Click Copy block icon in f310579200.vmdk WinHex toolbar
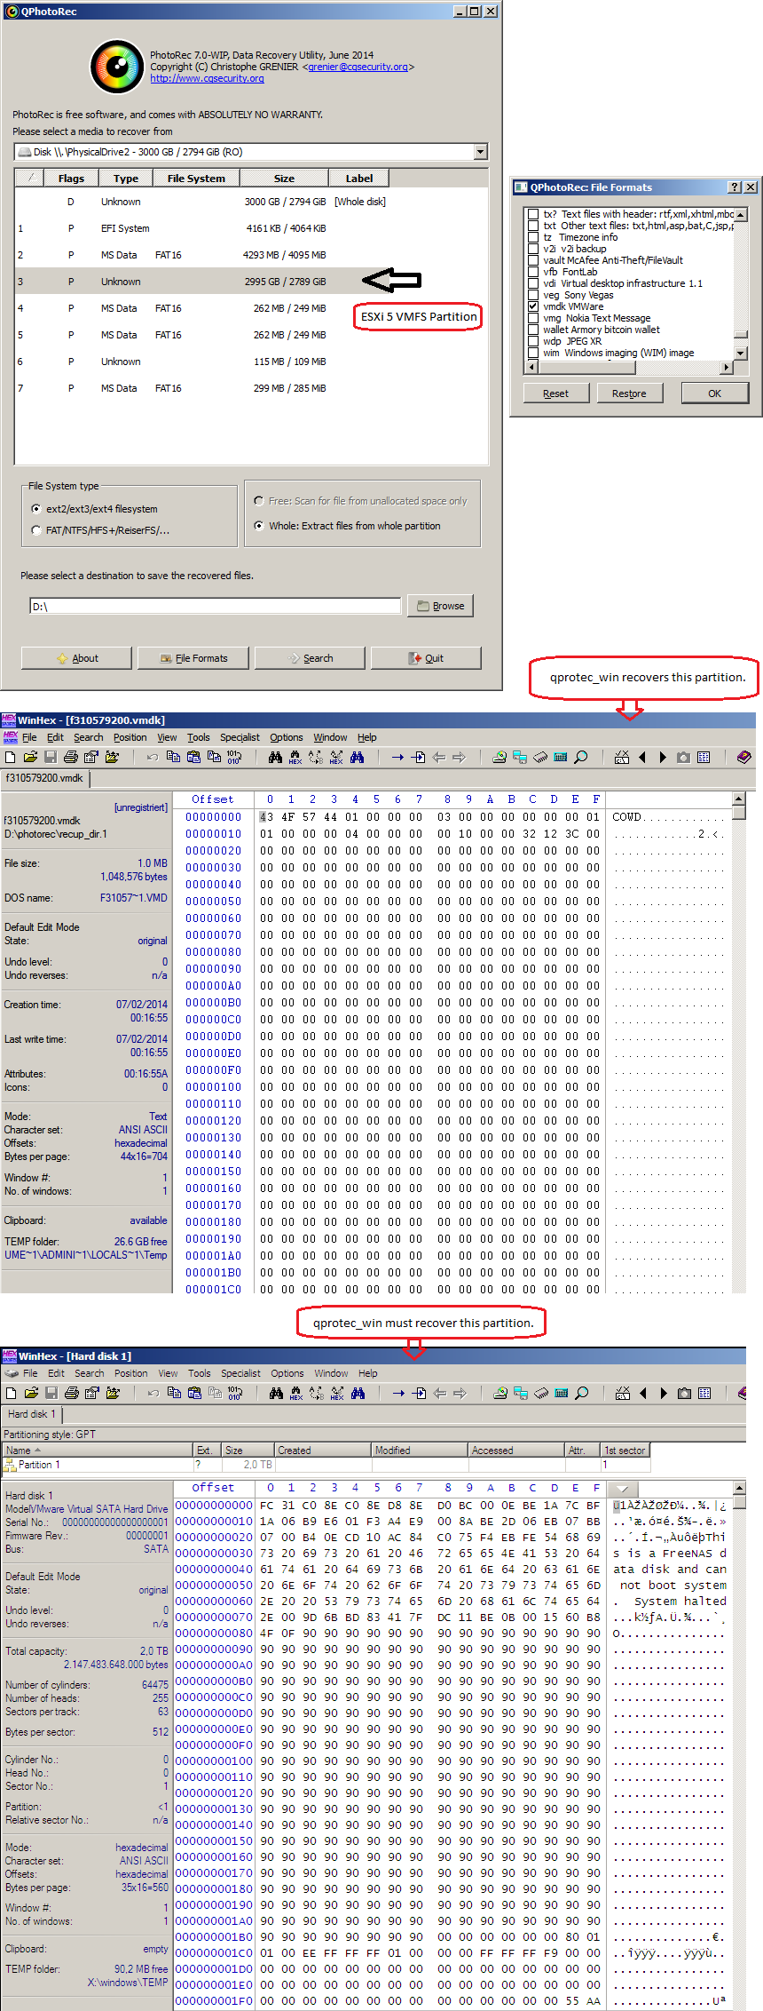 pyautogui.click(x=173, y=757)
